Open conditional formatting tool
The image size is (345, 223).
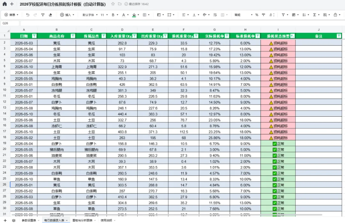tap(294, 15)
